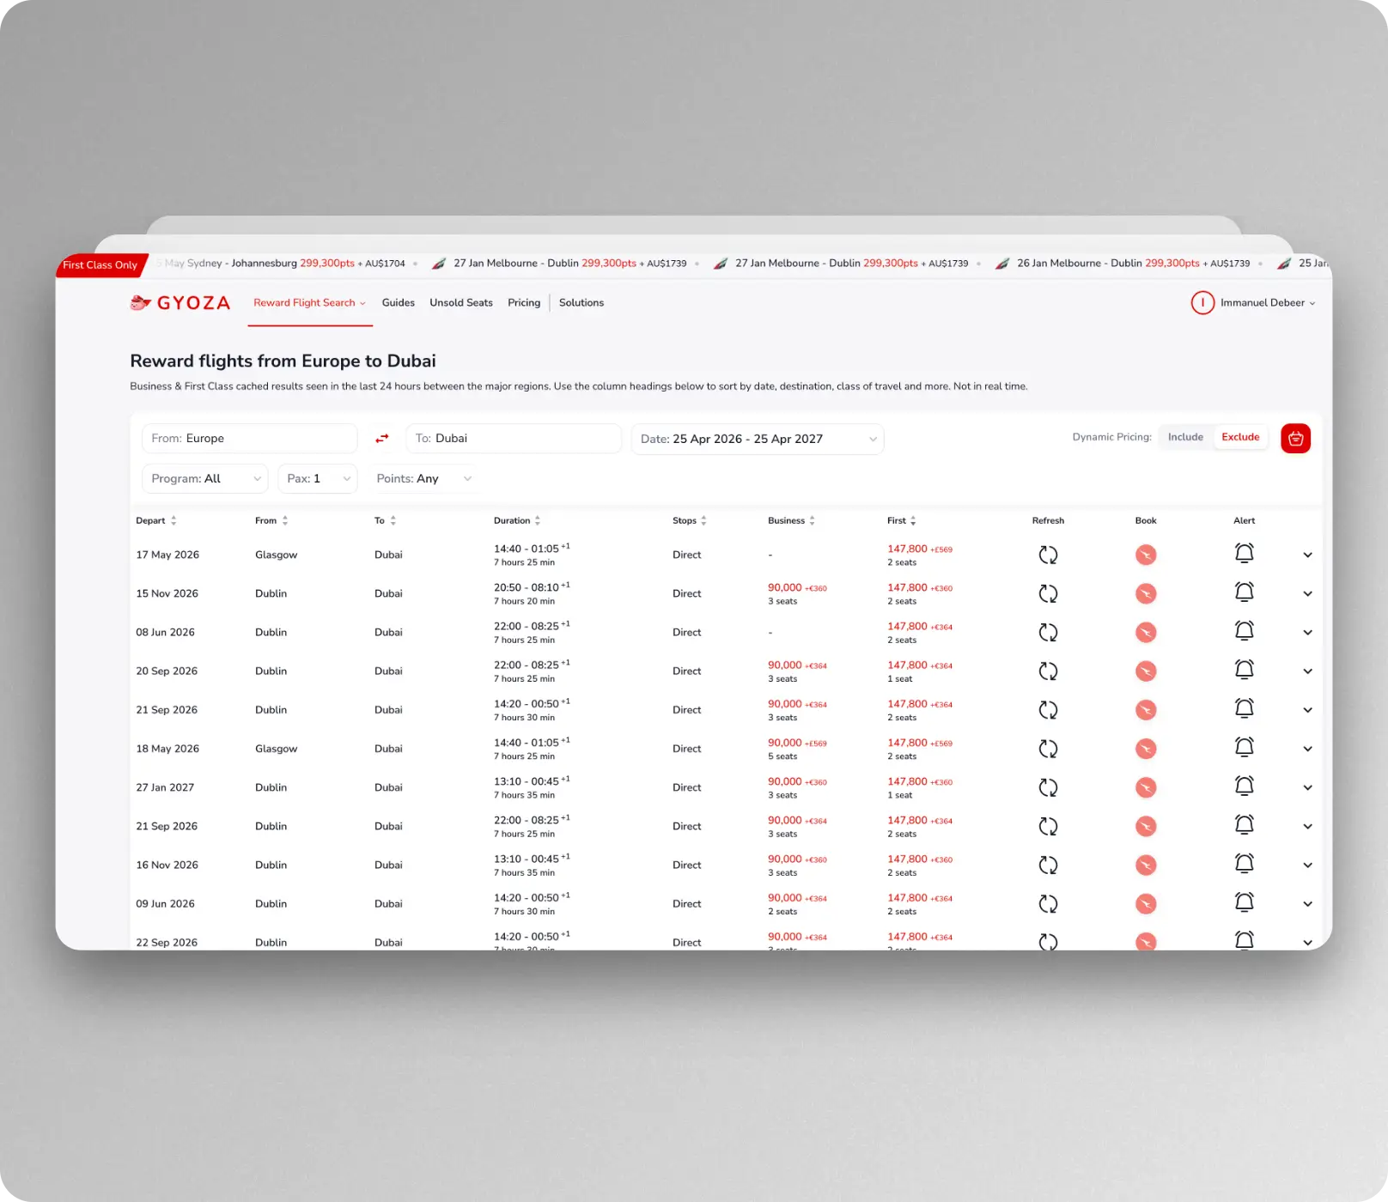Set alert for 17 May 2026 flight

pos(1245,554)
